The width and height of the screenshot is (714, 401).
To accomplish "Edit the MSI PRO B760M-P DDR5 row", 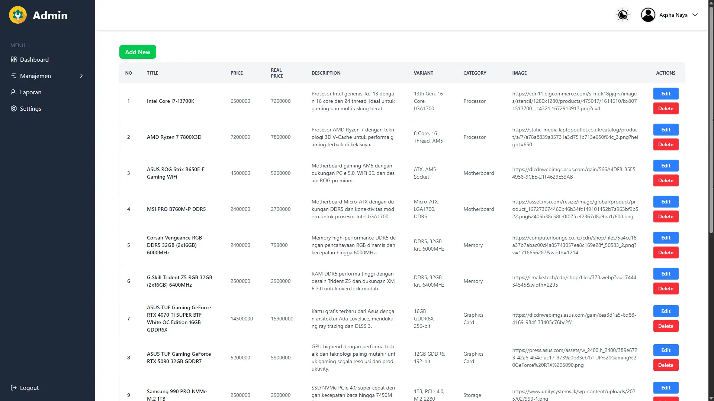I will (x=666, y=202).
